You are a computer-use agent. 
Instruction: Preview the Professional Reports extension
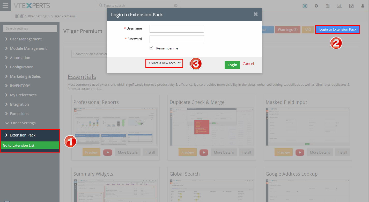click(x=91, y=152)
